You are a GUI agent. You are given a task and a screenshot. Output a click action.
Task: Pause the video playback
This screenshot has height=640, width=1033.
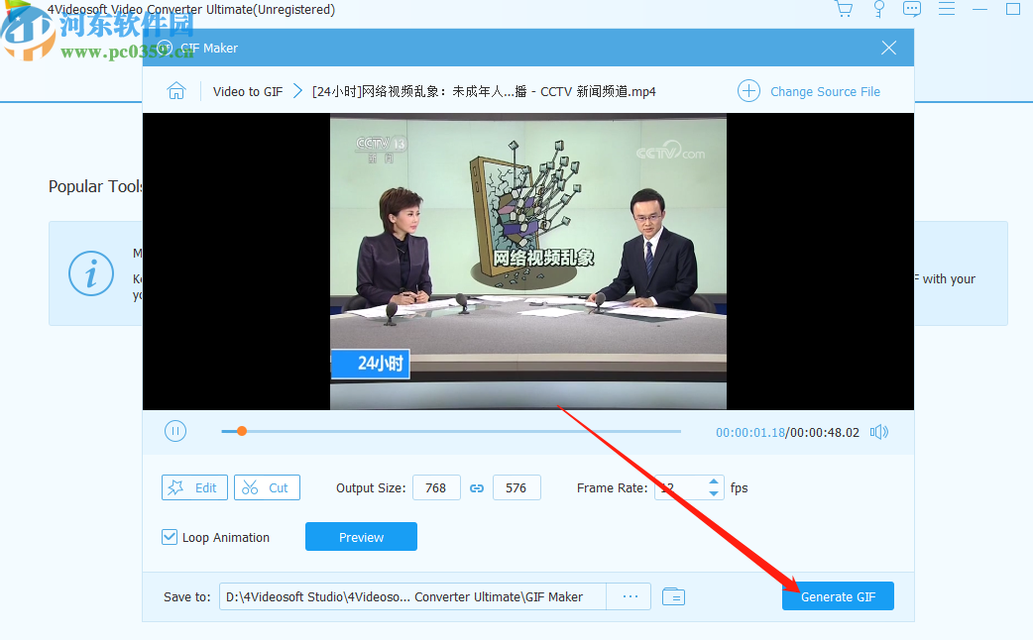175,431
